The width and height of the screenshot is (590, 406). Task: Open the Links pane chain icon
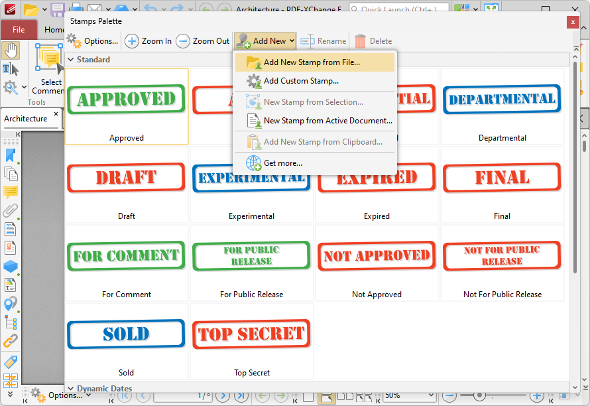pyautogui.click(x=11, y=341)
